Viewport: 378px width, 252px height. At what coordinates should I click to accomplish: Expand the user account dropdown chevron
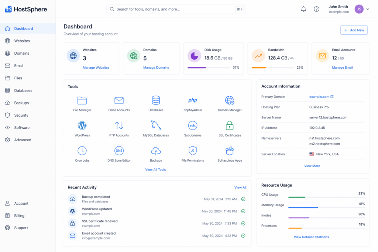[x=368, y=9]
